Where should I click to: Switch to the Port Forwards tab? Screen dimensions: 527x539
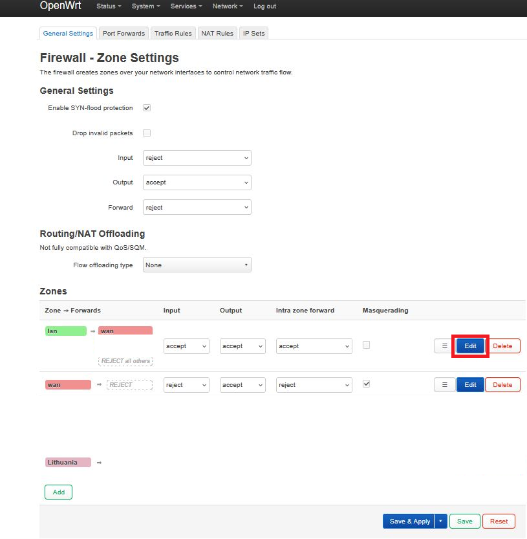(124, 34)
